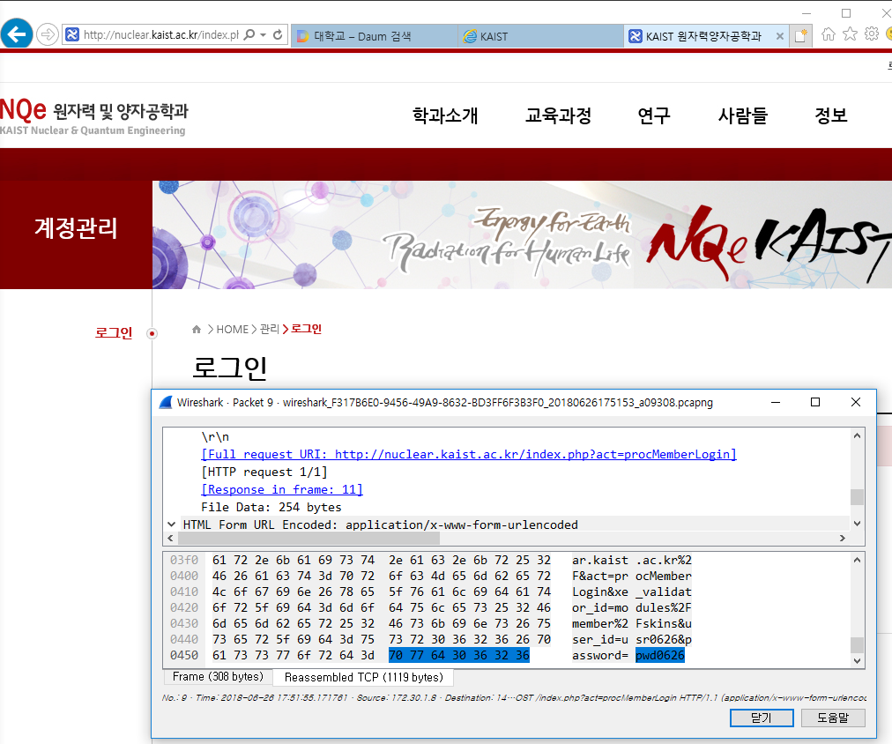The width and height of the screenshot is (892, 744).
Task: Click the NQe department logo
Action: pyautogui.click(x=93, y=116)
